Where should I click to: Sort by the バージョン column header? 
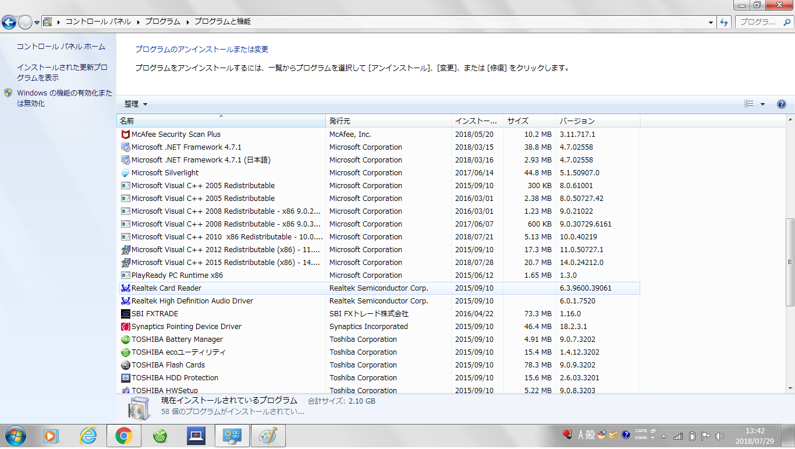tap(598, 121)
